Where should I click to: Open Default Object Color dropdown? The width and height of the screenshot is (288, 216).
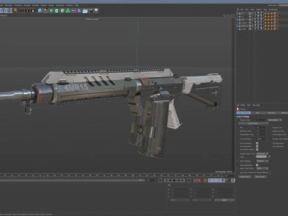262,154
